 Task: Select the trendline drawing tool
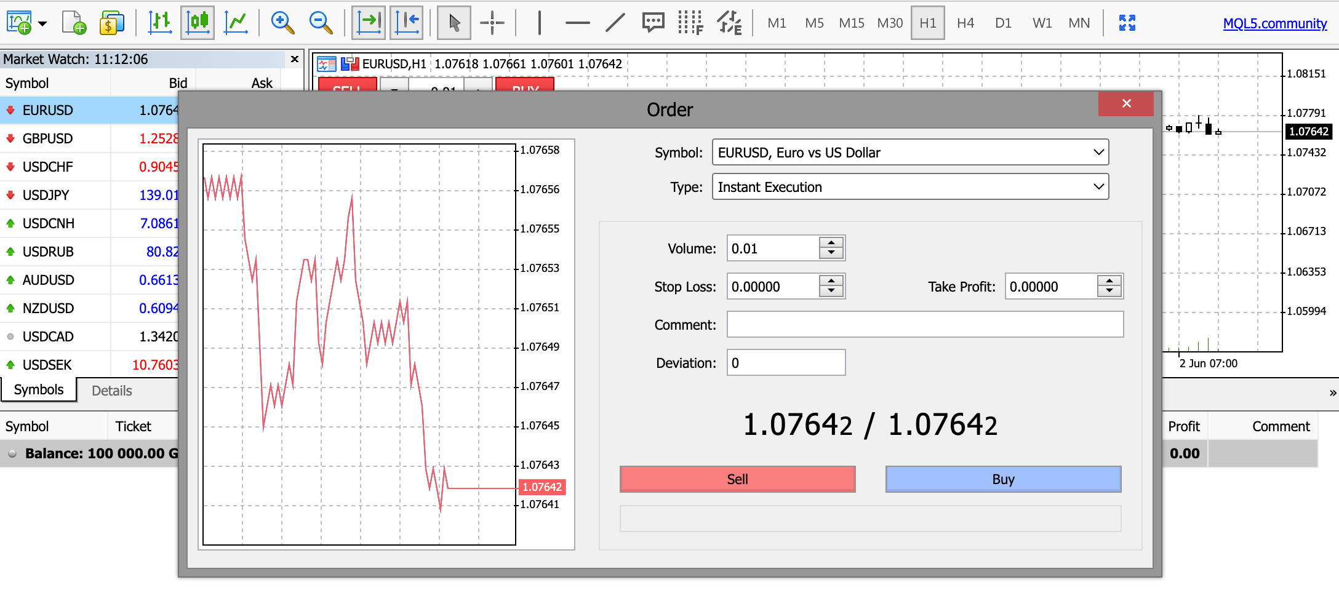tap(615, 23)
